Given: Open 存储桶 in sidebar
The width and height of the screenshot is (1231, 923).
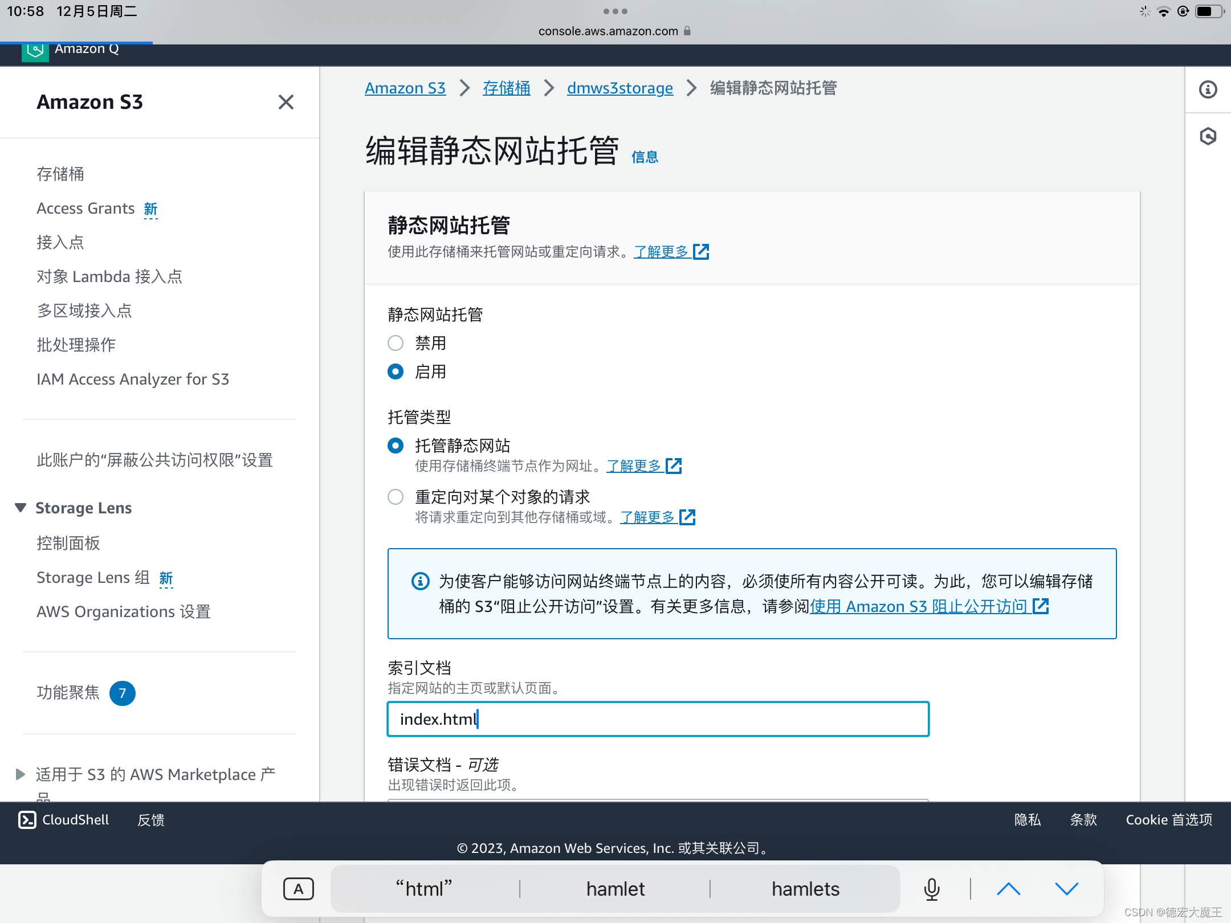Looking at the screenshot, I should pos(60,174).
